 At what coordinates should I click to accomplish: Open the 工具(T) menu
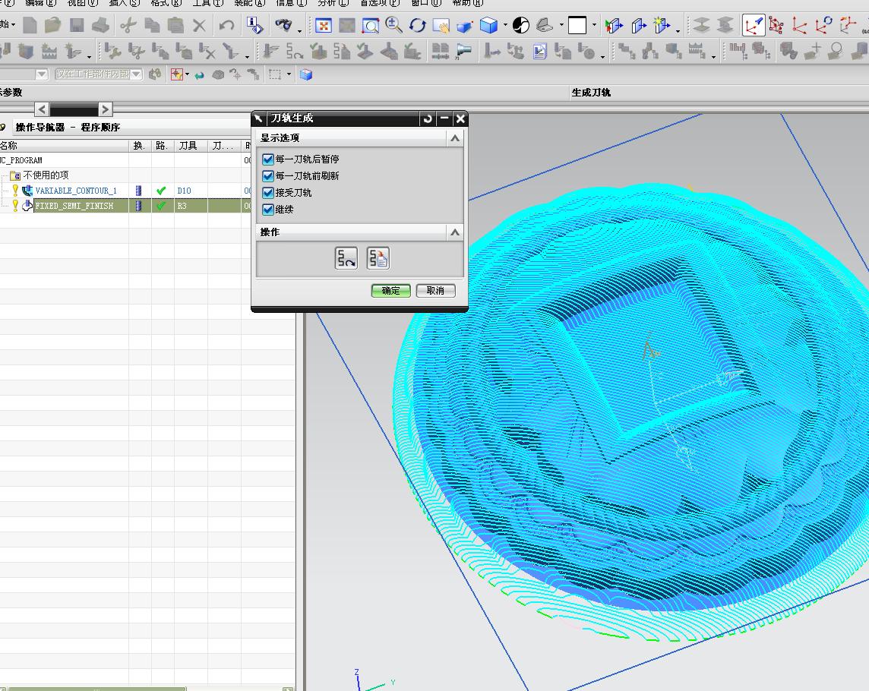click(x=208, y=3)
